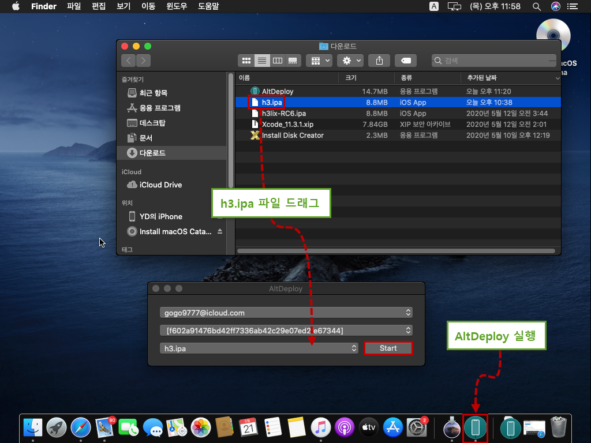Open Notification Center from menu bar

coord(573,6)
